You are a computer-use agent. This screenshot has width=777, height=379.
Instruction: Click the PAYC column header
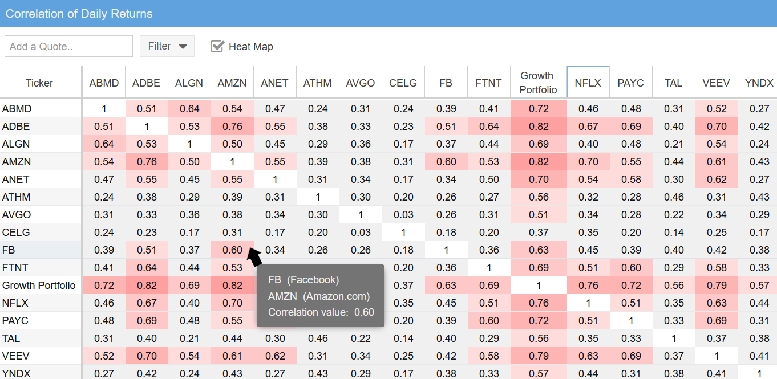[630, 81]
